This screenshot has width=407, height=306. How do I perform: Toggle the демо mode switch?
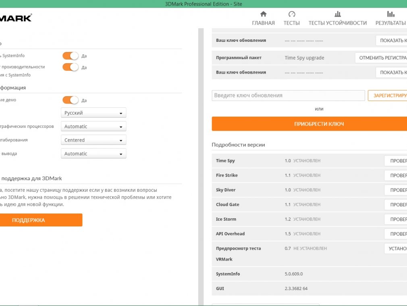tap(71, 100)
